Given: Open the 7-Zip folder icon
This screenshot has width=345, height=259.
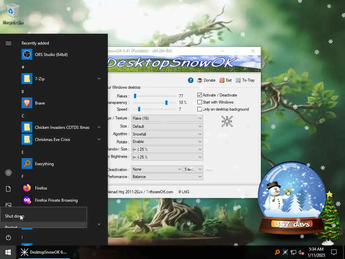Looking at the screenshot, I should pyautogui.click(x=27, y=79).
